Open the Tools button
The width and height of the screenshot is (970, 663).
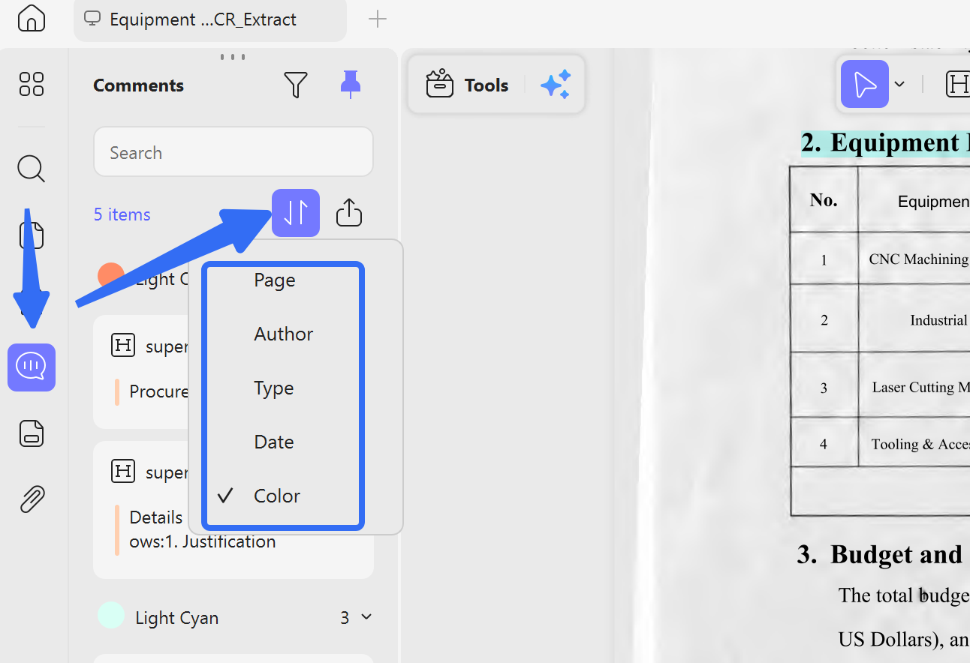(x=467, y=85)
